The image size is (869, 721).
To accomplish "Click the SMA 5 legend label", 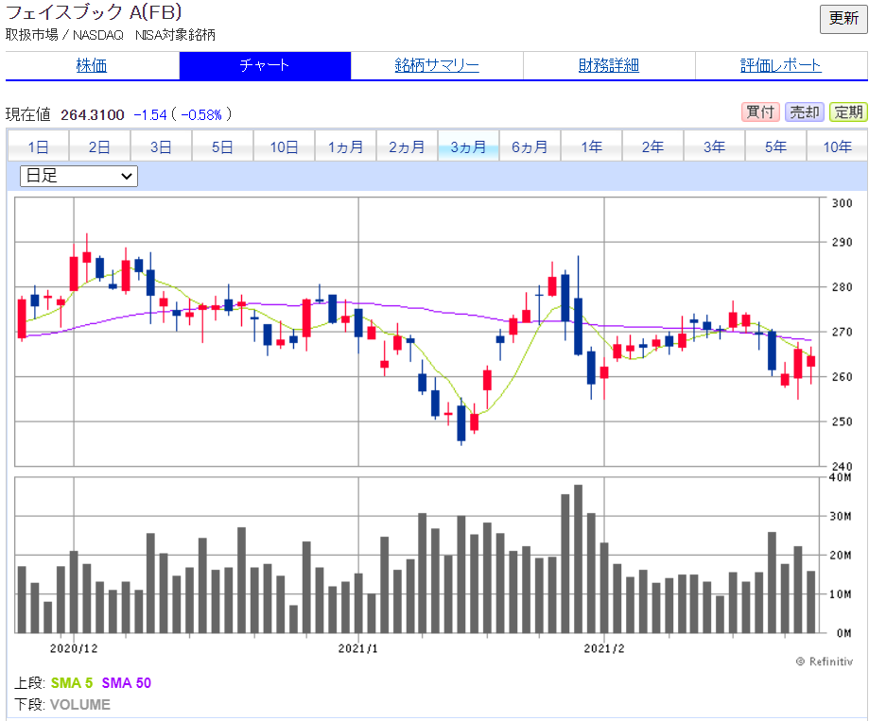I will (72, 683).
